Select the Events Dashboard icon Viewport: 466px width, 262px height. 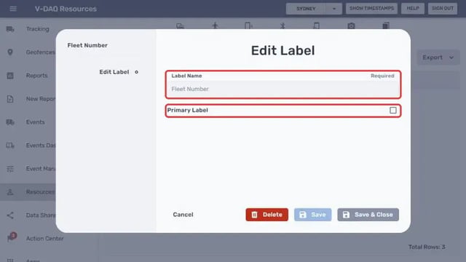(10, 146)
